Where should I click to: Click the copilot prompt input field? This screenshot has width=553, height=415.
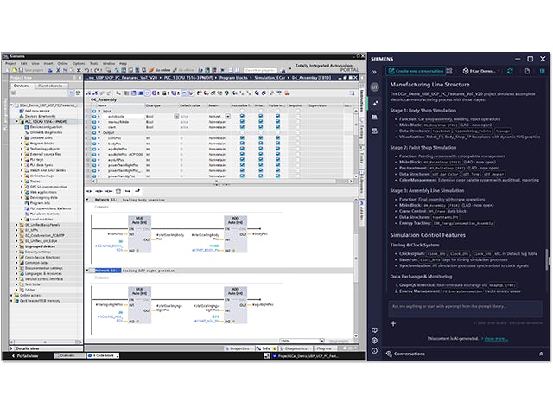(x=465, y=309)
